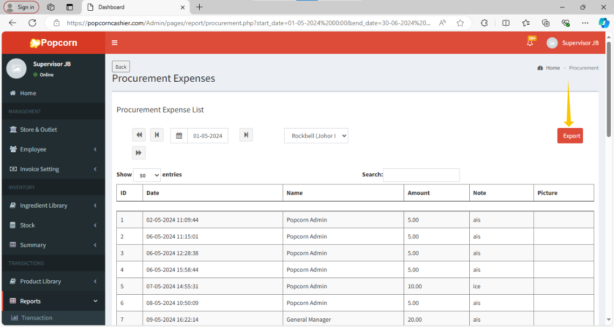Add page to favorites star icon
The width and height of the screenshot is (614, 327).
pyautogui.click(x=460, y=23)
